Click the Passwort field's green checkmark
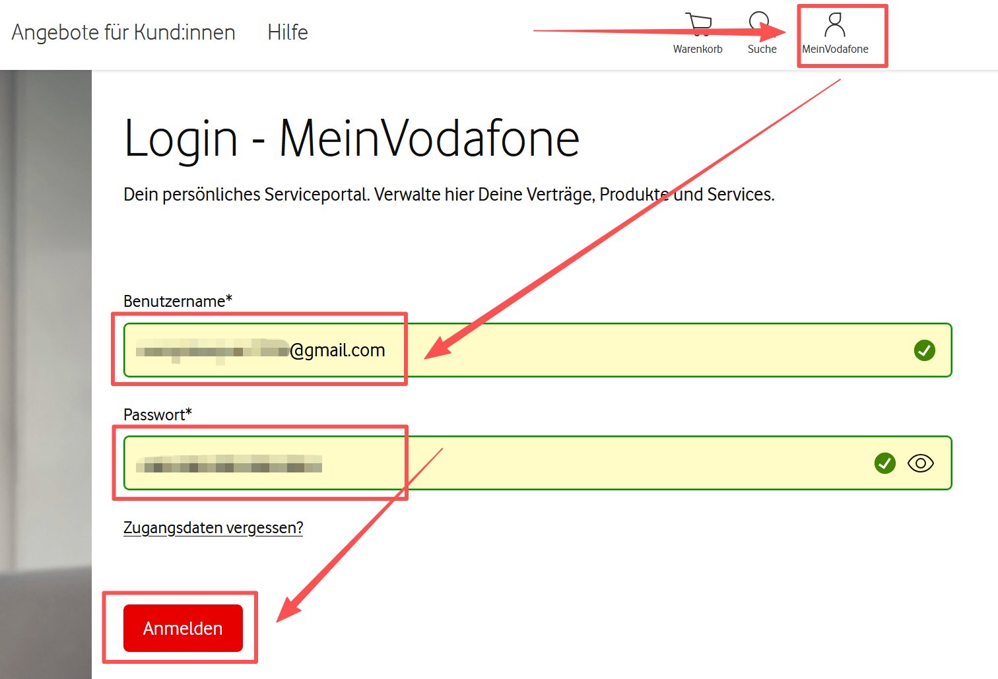The width and height of the screenshot is (998, 679). [x=885, y=463]
